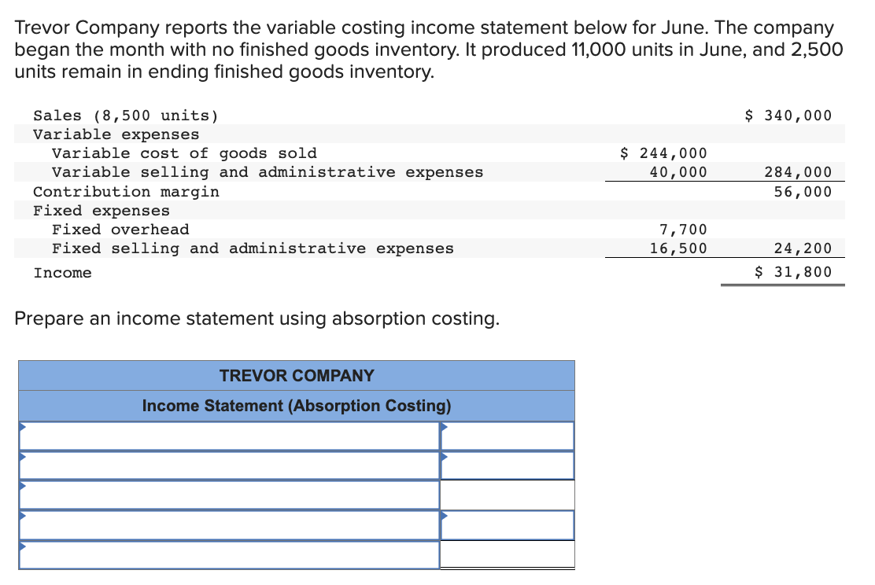The width and height of the screenshot is (875, 585).
Task: Select the TREVOR COMPANY header row
Action: pos(297,375)
